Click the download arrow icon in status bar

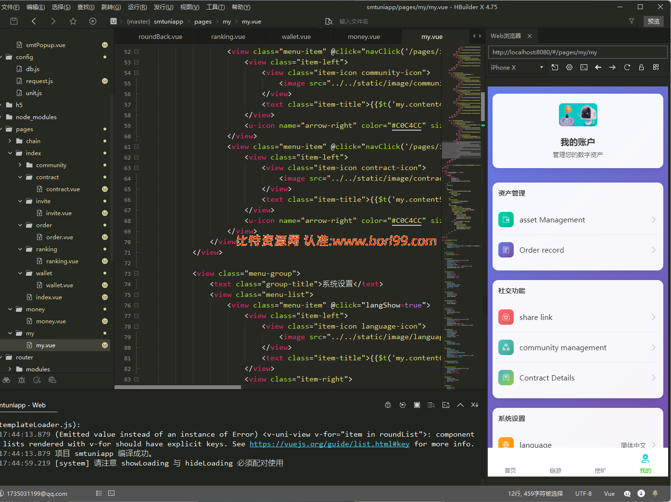pyautogui.click(x=641, y=493)
